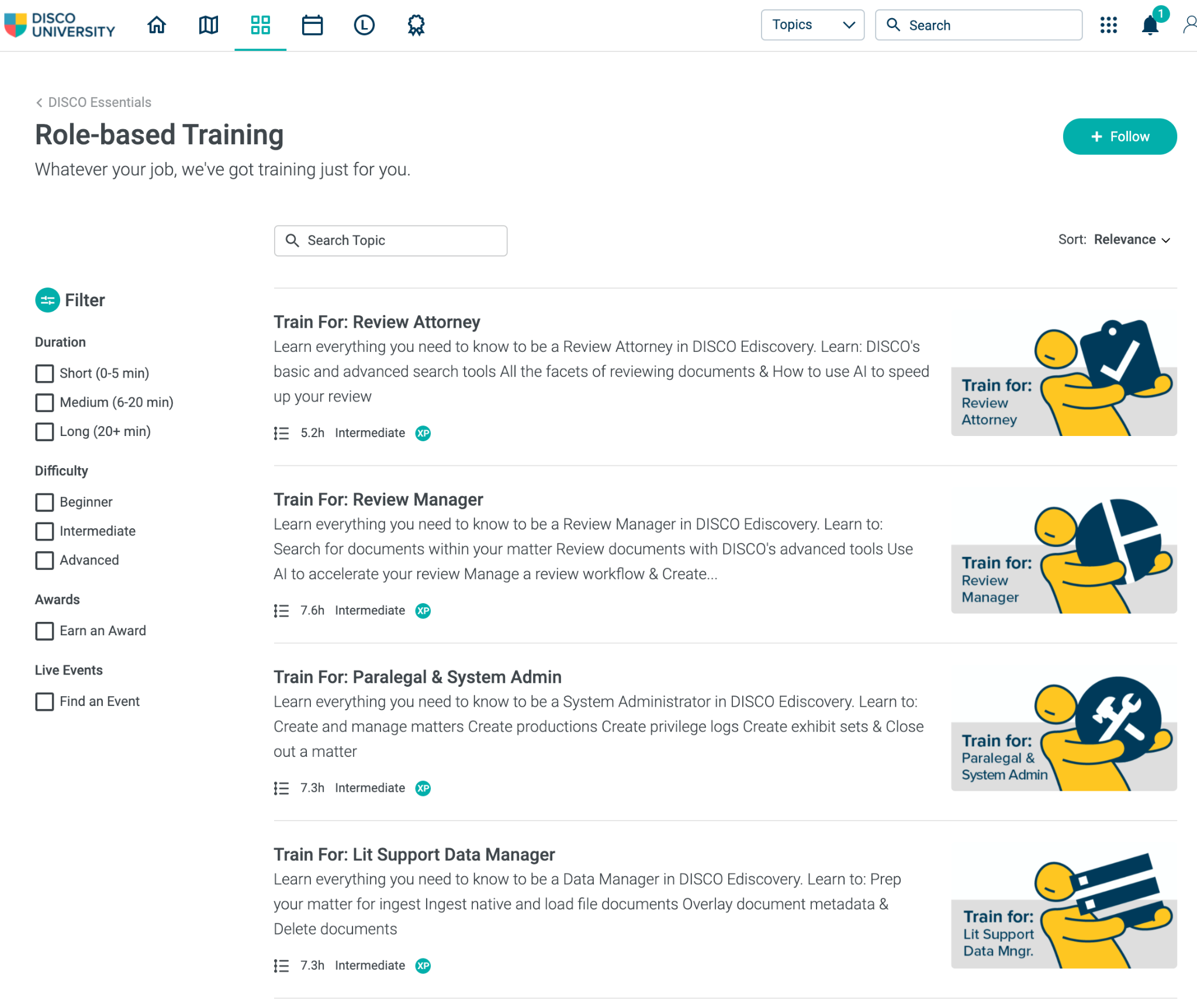Click the list icon under Review Manager

(x=281, y=611)
